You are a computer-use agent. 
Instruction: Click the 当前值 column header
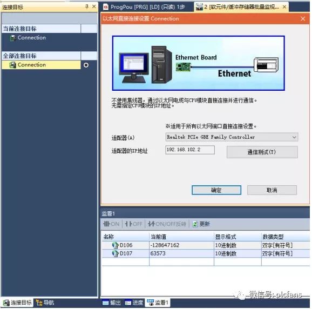(x=181, y=237)
